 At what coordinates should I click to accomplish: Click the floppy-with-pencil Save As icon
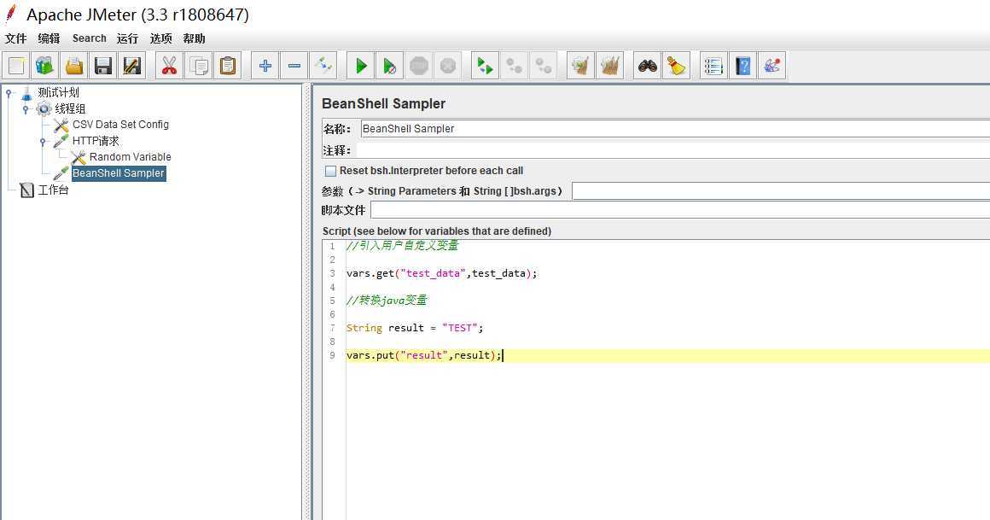click(x=132, y=66)
